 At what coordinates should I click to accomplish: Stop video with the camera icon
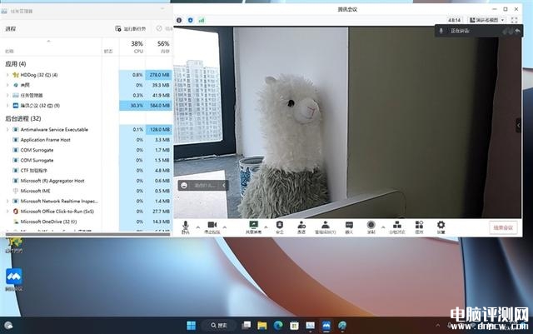coord(212,227)
